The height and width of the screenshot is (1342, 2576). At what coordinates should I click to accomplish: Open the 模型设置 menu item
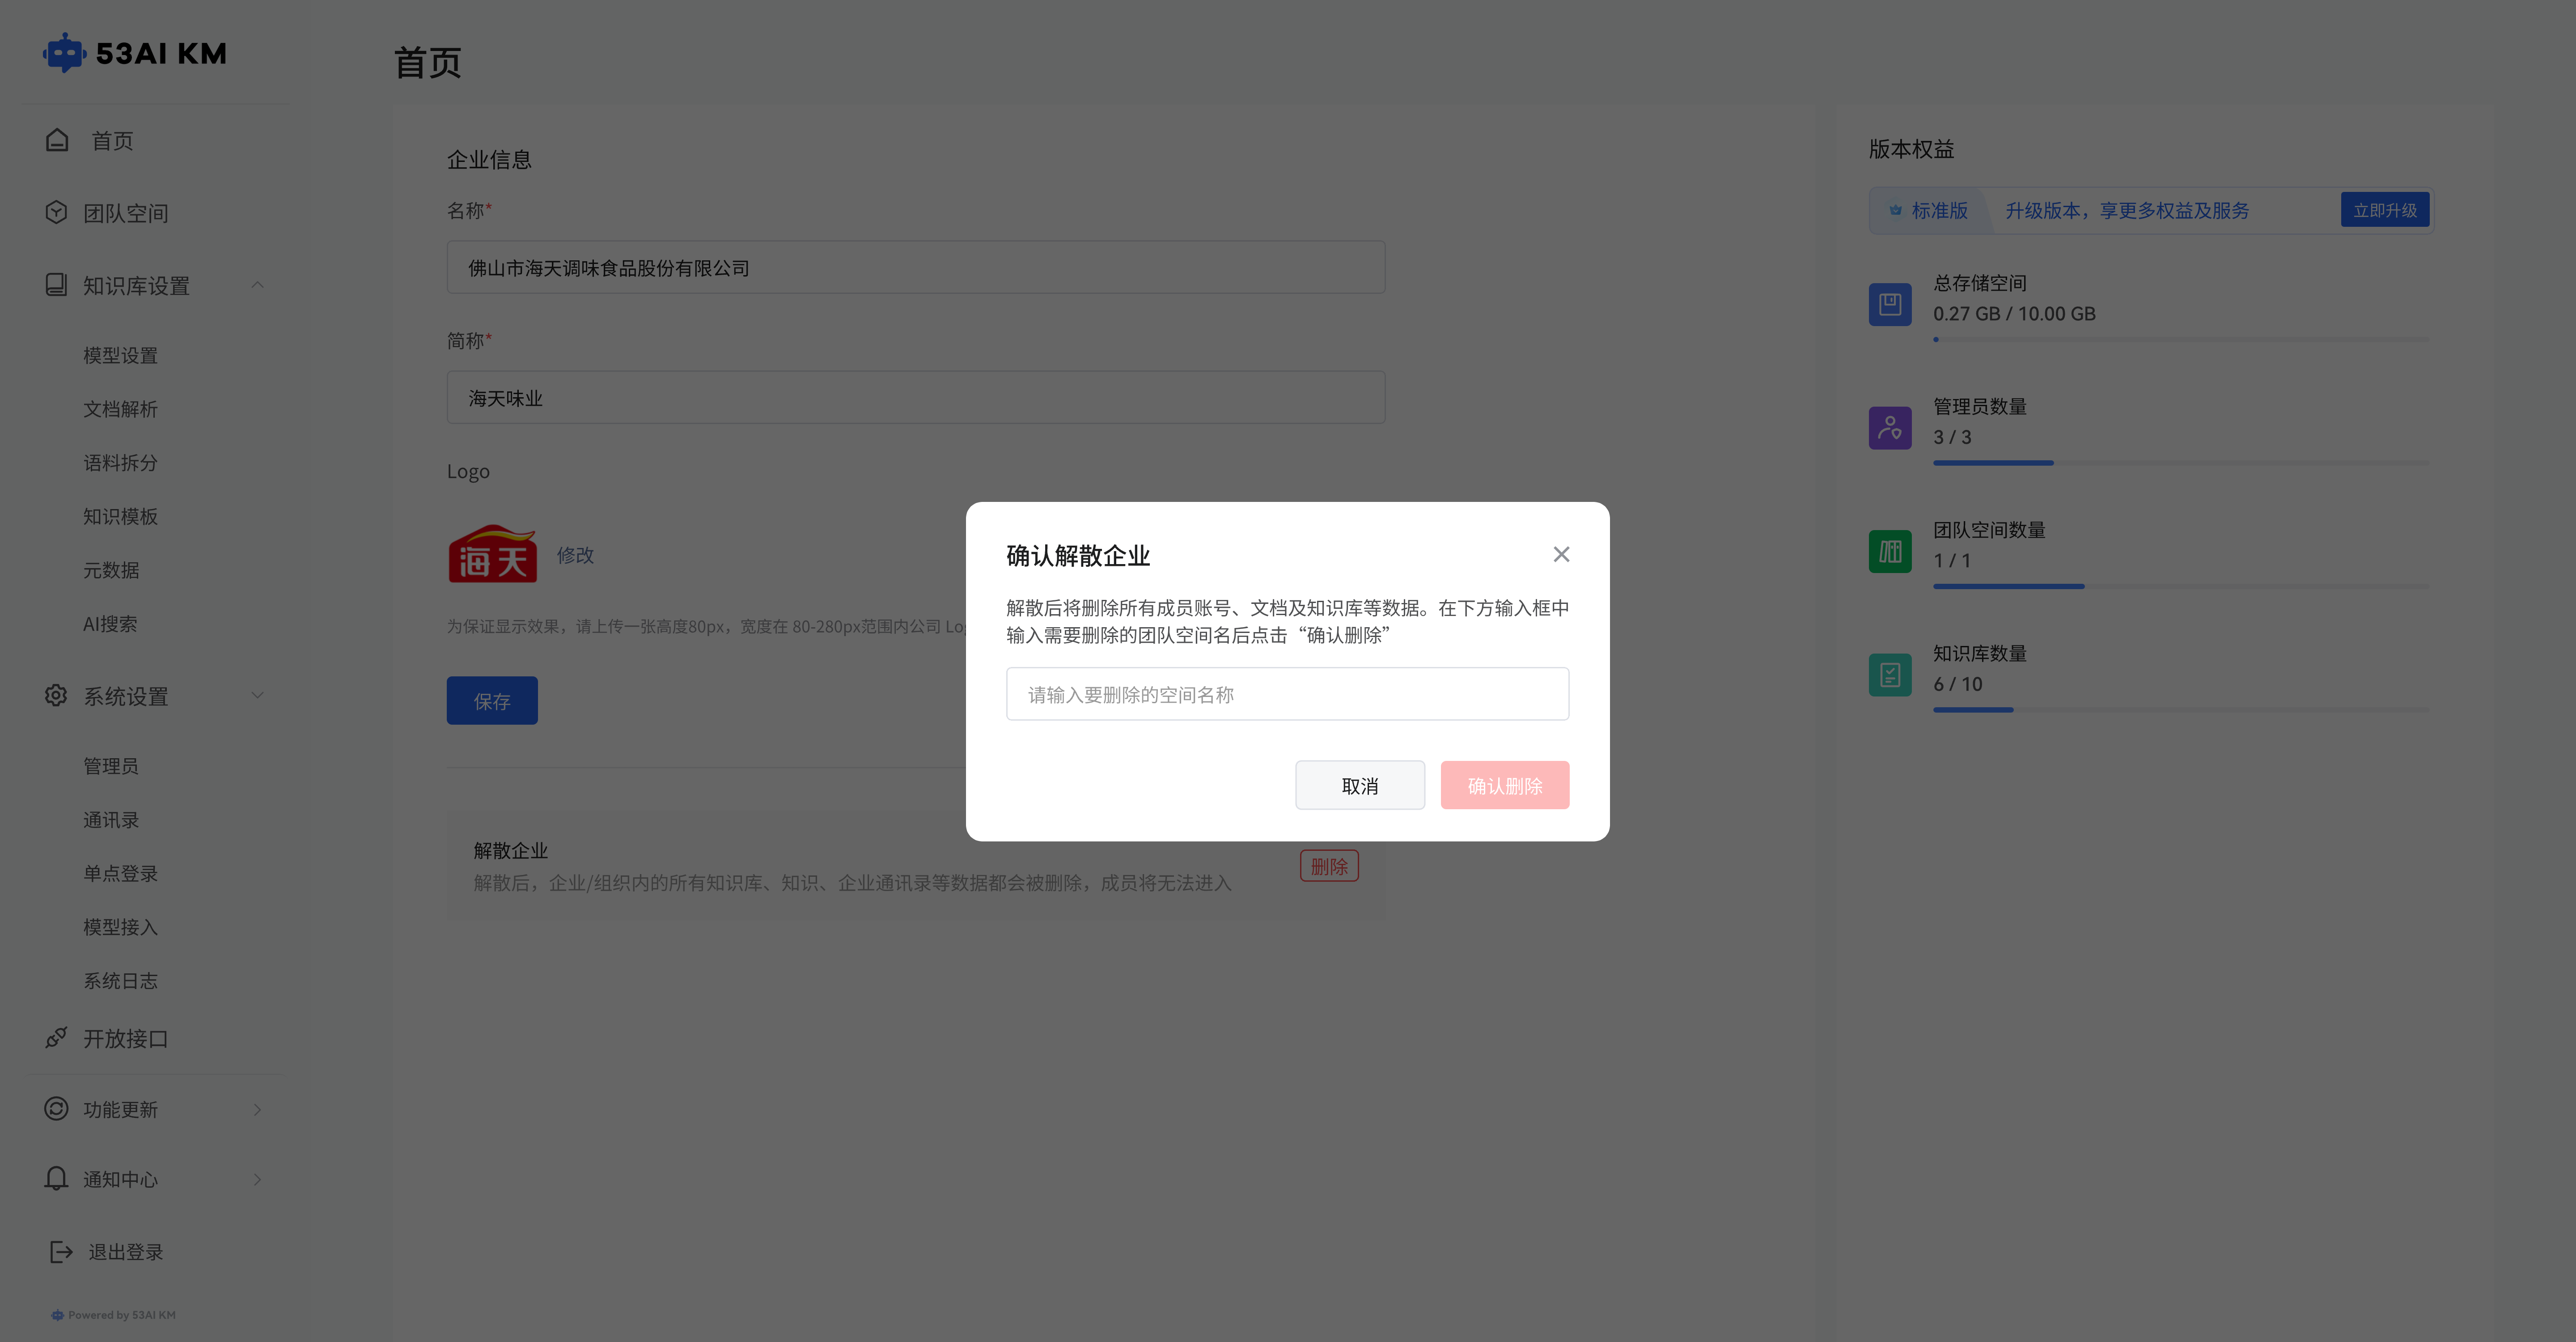[x=120, y=355]
